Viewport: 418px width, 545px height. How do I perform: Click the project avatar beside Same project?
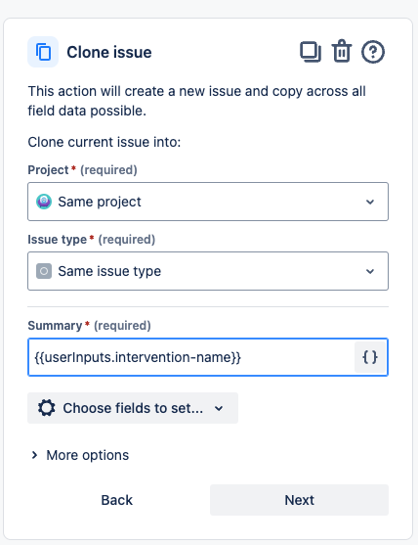tap(44, 202)
